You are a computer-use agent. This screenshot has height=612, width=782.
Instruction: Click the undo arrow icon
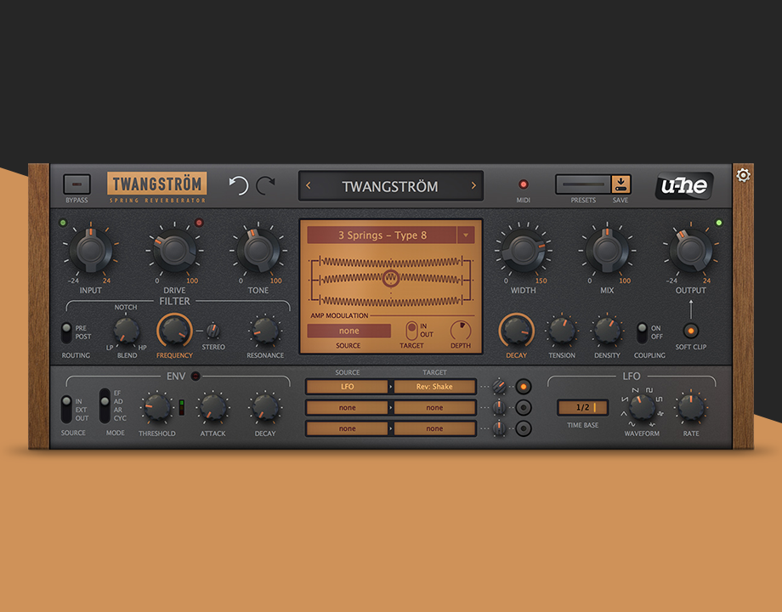239,185
